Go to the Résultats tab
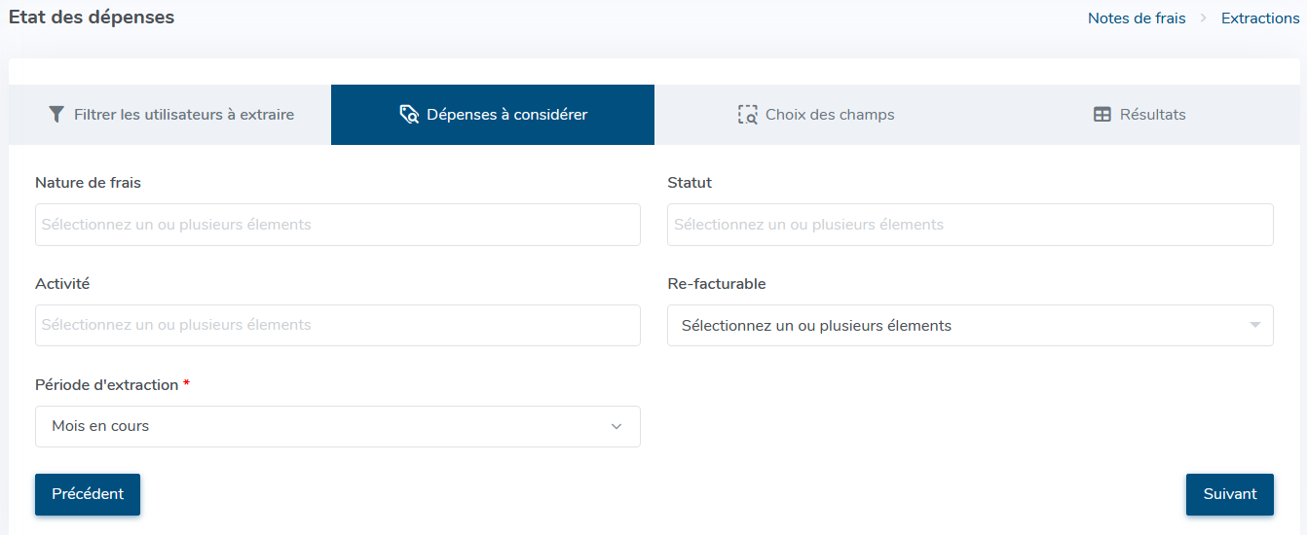This screenshot has width=1307, height=535. 1139,115
